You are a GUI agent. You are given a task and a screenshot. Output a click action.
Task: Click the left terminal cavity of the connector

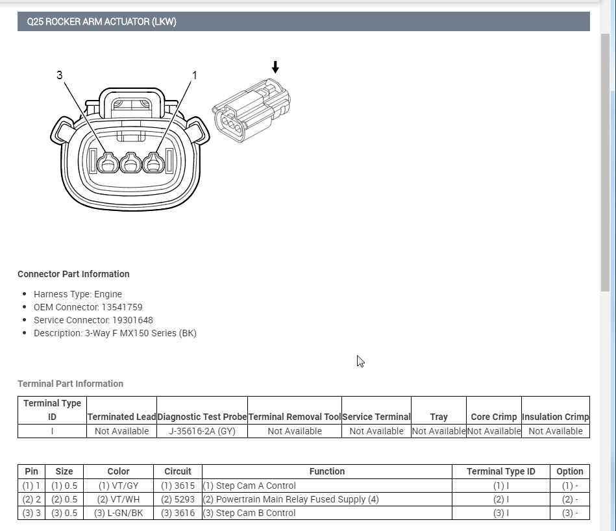108,162
